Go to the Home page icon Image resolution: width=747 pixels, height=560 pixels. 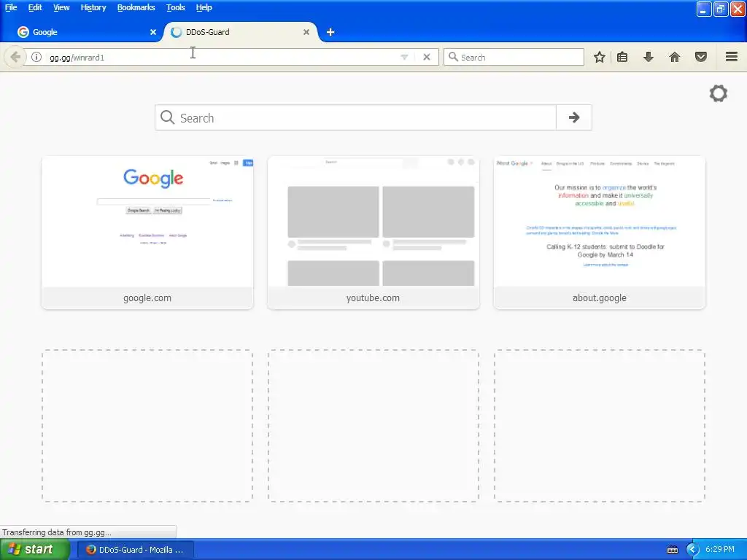coord(675,57)
